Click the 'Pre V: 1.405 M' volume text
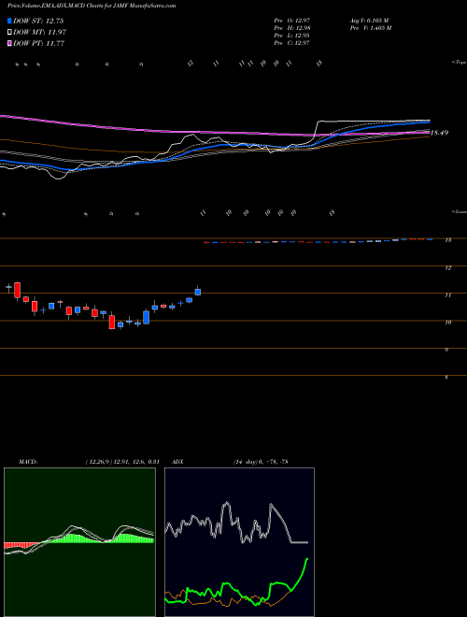The height and width of the screenshot is (617, 467). pos(370,28)
